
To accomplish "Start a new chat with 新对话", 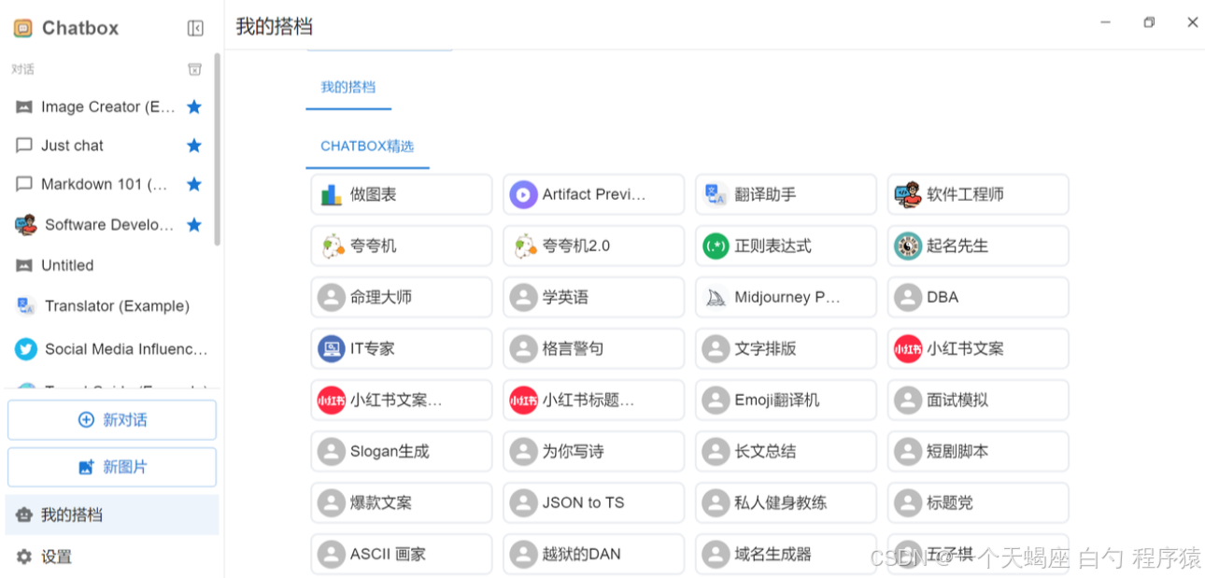I will click(x=112, y=420).
